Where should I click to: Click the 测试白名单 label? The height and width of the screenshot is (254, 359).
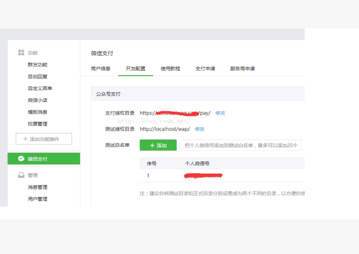pyautogui.click(x=117, y=145)
